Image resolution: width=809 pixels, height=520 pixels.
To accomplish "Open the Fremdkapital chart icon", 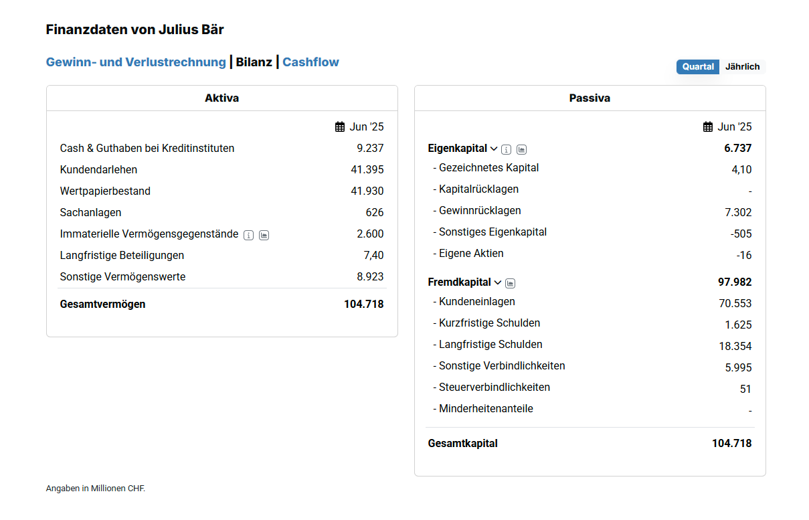I will coord(511,283).
